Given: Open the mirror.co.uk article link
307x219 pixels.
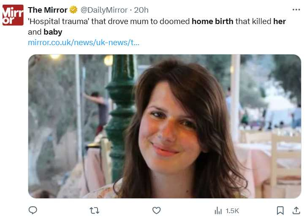Looking at the screenshot, I should (x=84, y=43).
